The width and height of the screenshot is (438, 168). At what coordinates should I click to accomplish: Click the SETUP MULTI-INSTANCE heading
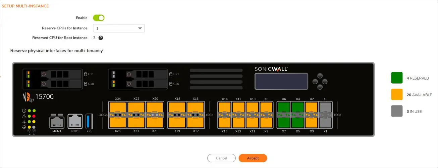click(25, 6)
